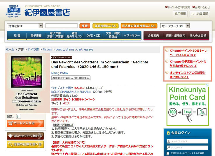
Task: Click the 紀伊國屋書店 site title
Action: click(47, 13)
